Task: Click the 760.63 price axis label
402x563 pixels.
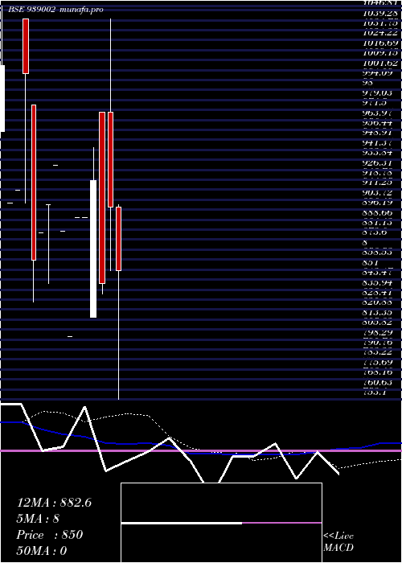Action: [379, 383]
